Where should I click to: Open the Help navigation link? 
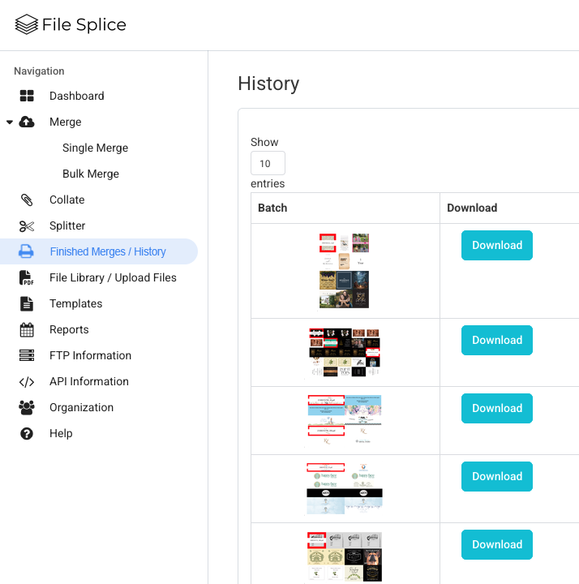click(x=61, y=433)
